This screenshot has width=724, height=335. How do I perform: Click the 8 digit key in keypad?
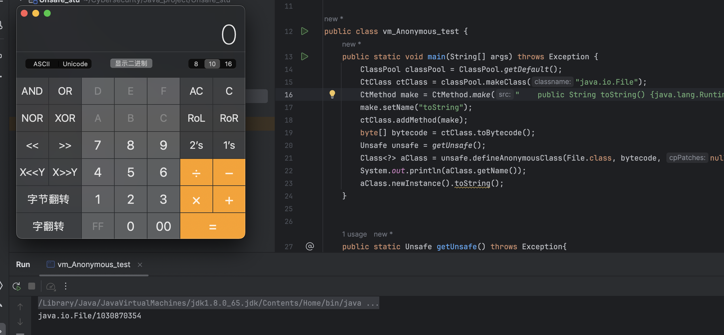(131, 145)
